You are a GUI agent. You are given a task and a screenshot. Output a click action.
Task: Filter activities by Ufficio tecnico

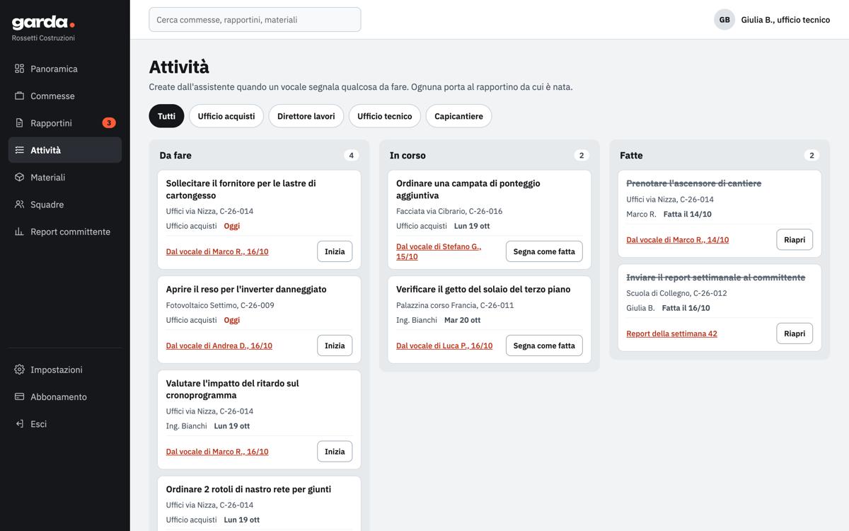tap(385, 116)
